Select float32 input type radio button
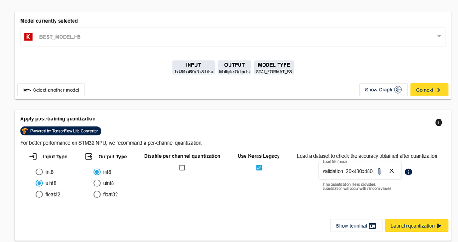This screenshot has height=242, width=458. point(39,194)
